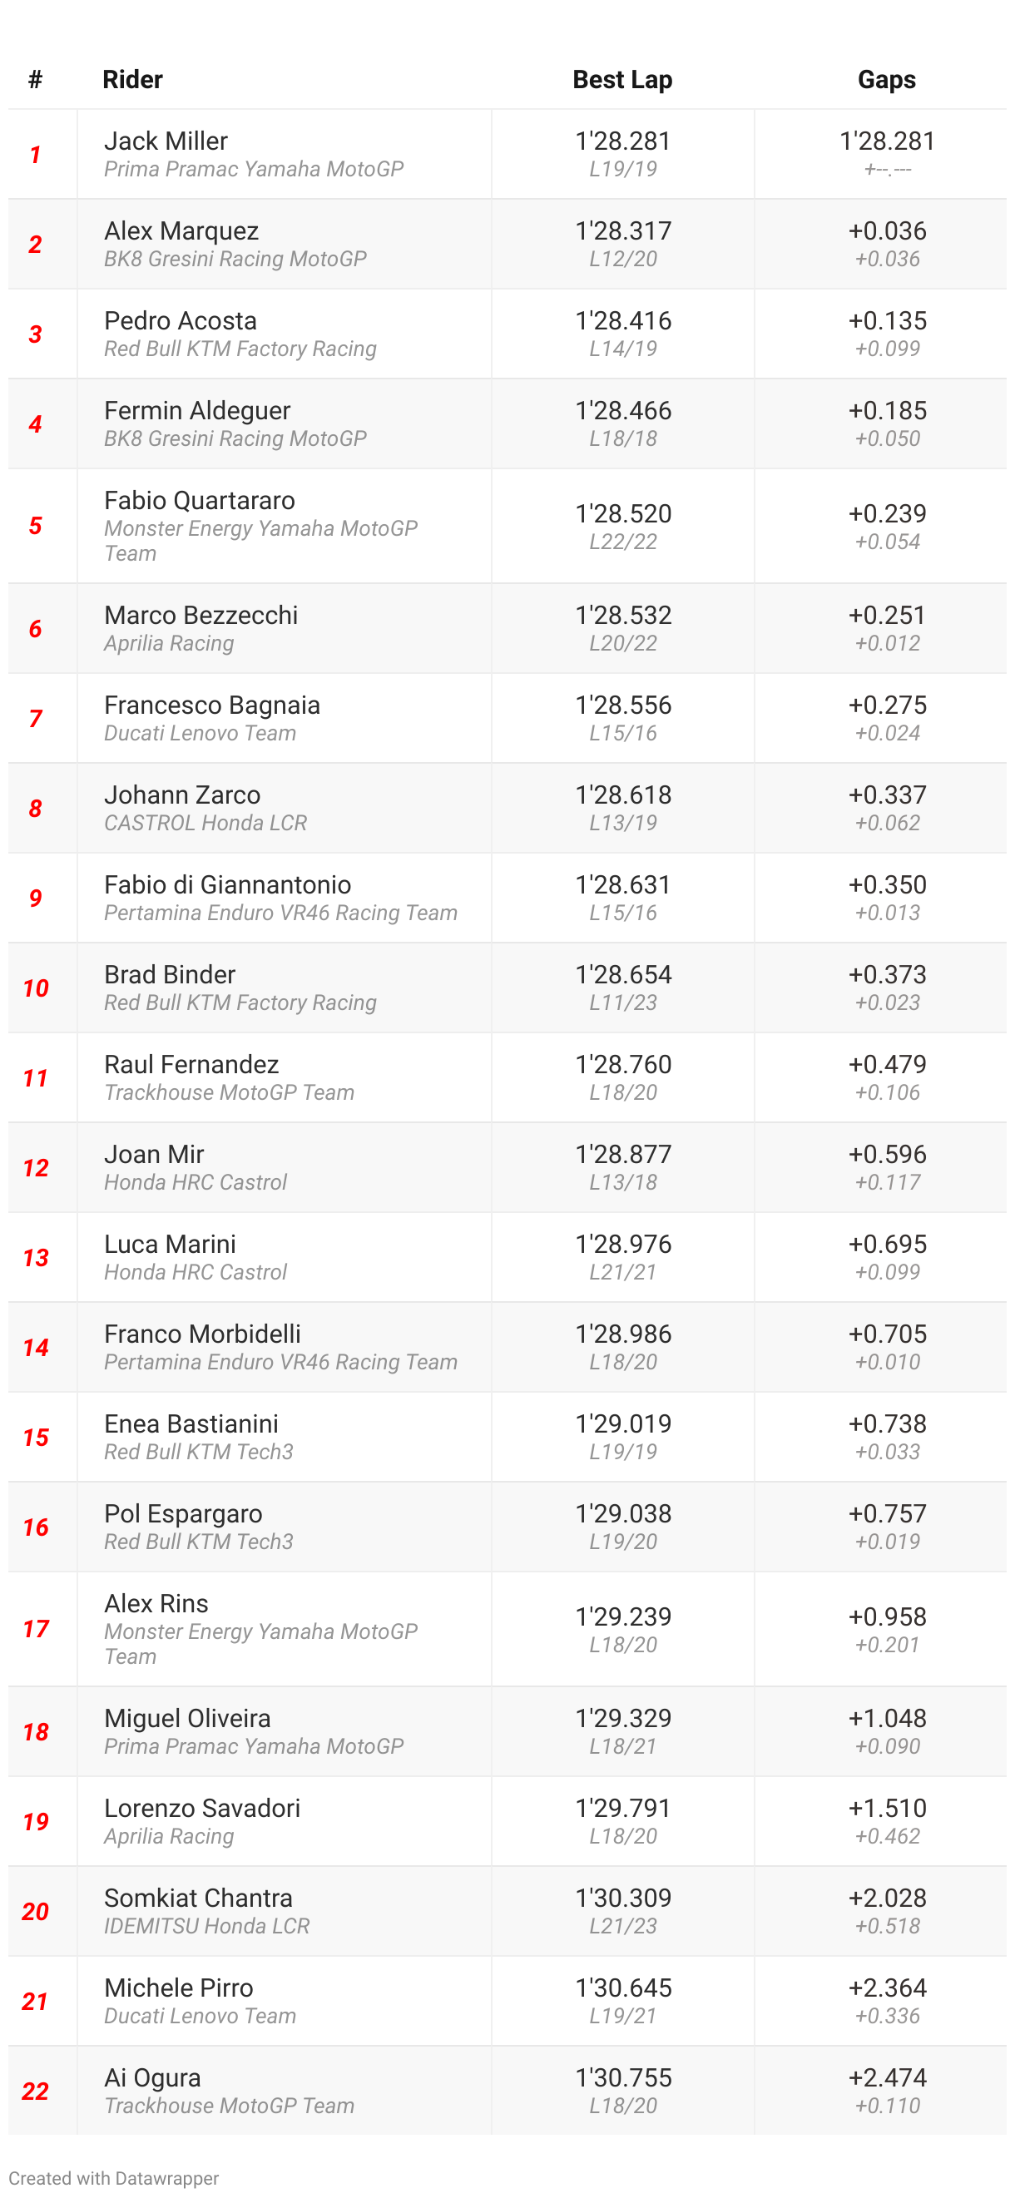Select Ai Ogura's last-place row

click(507, 2091)
